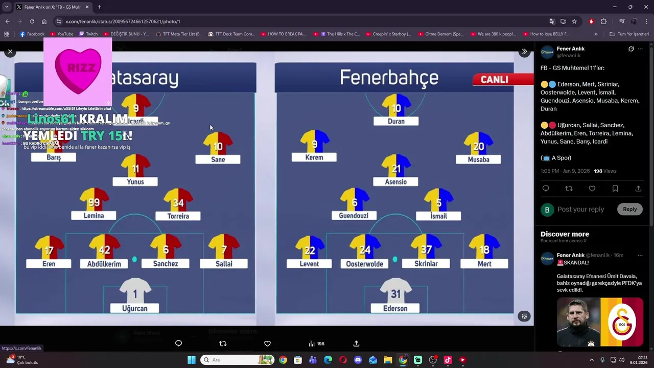This screenshot has height=368, width=654.
Task: Click the reply icon under the photo
Action: pyautogui.click(x=178, y=343)
